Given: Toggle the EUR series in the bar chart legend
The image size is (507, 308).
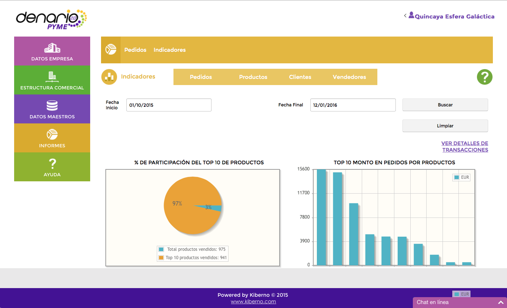Looking at the screenshot, I should [461, 177].
